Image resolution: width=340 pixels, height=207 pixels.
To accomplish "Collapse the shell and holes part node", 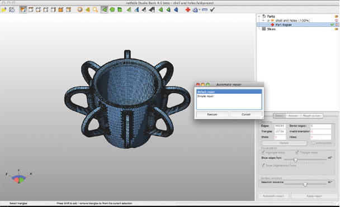I will click(264, 20).
